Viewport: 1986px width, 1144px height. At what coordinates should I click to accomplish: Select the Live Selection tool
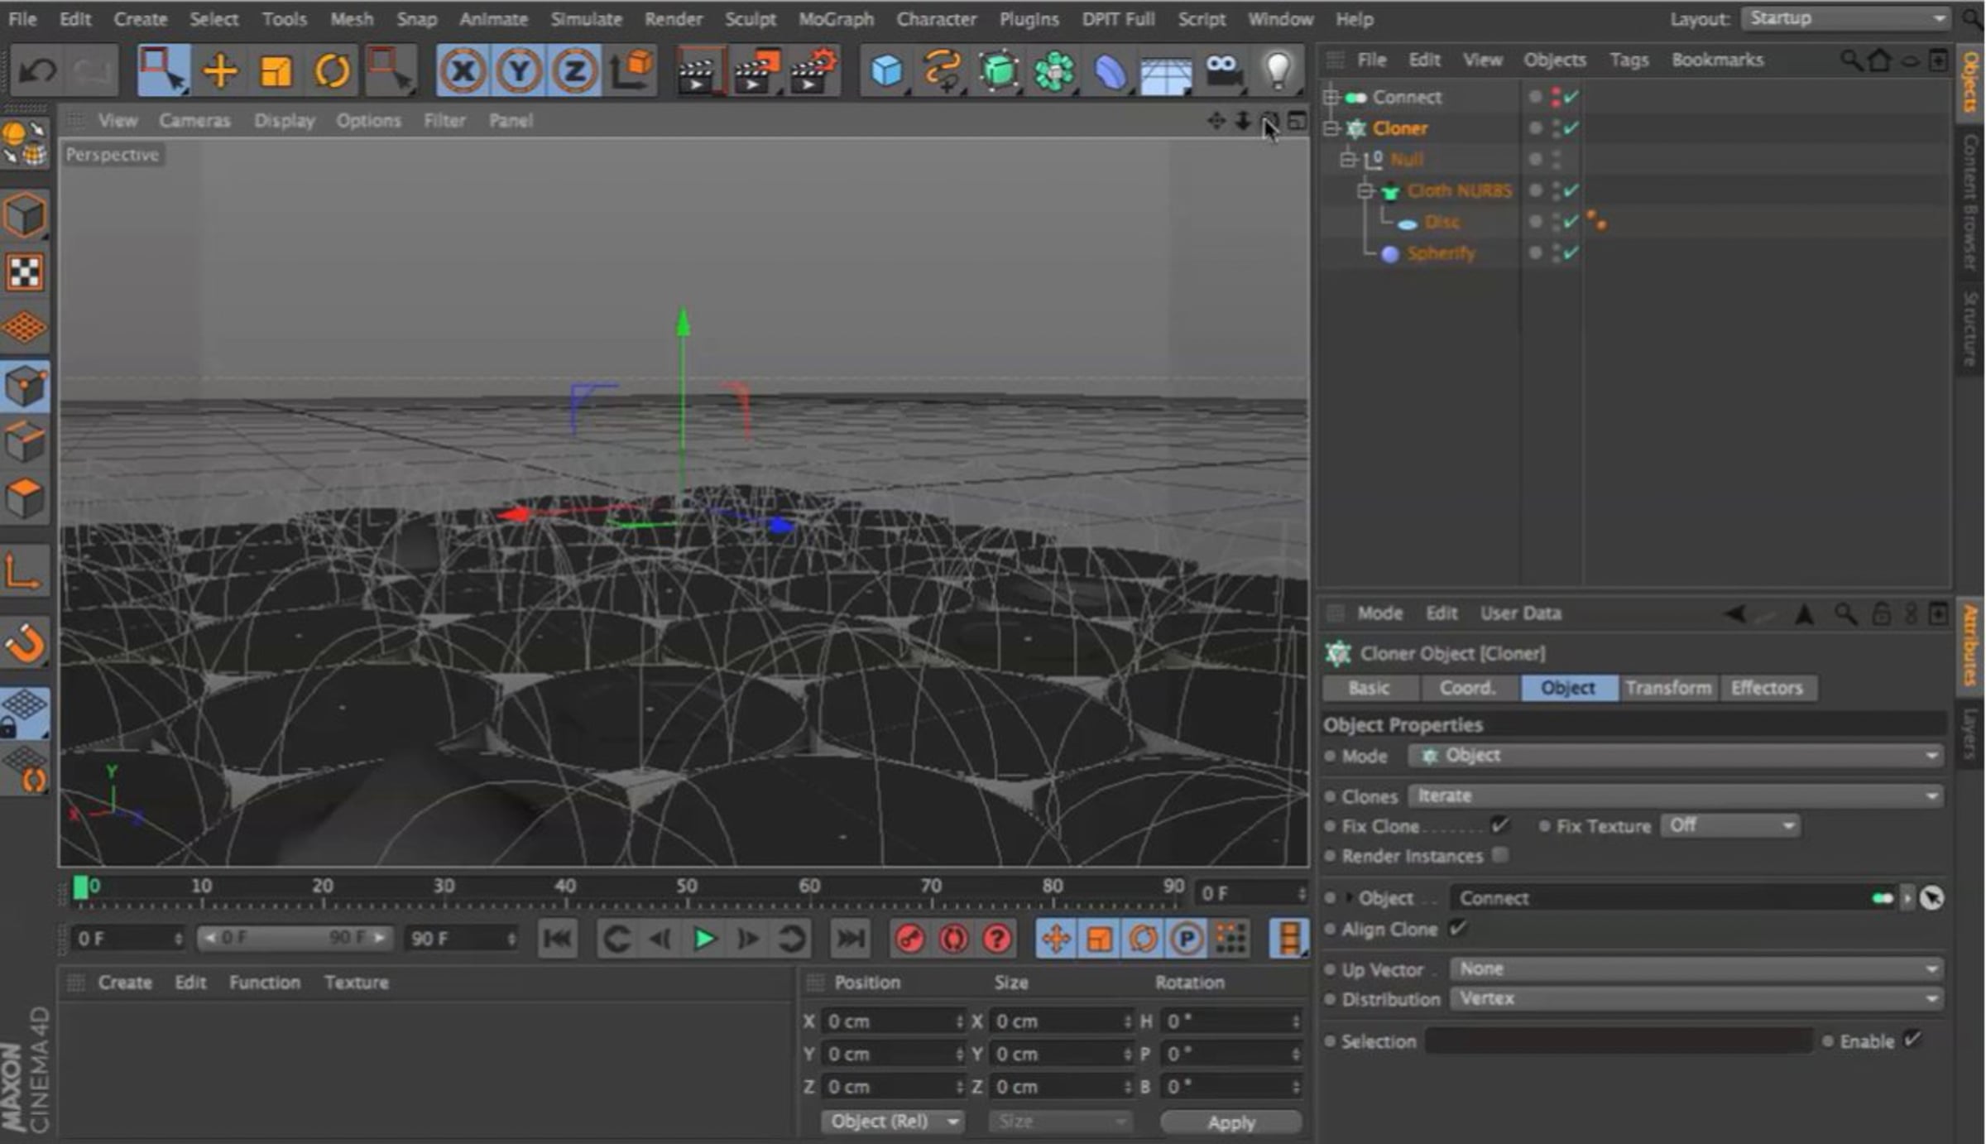coord(163,71)
